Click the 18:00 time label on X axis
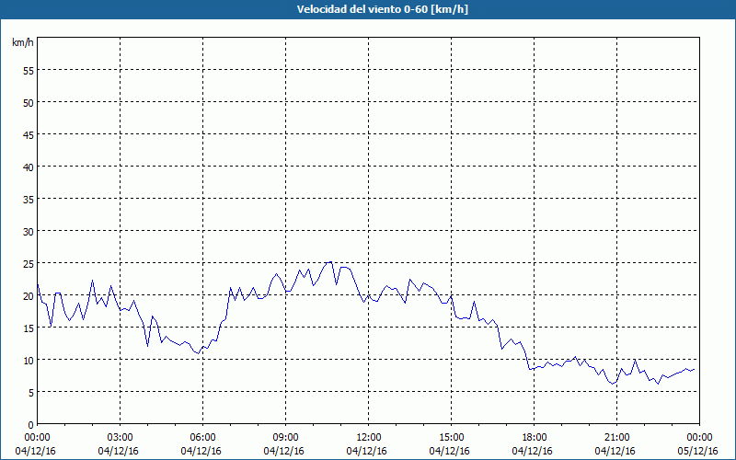Image resolution: width=736 pixels, height=460 pixels. tap(535, 438)
